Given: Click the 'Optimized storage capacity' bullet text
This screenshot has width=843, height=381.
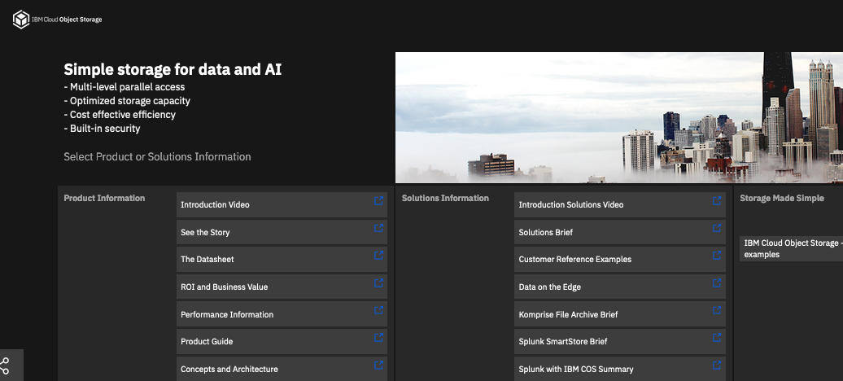Looking at the screenshot, I should pos(127,101).
